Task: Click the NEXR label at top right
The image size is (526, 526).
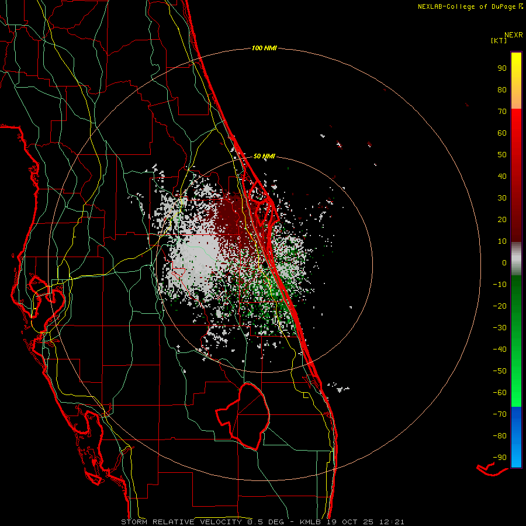Action: [x=513, y=35]
